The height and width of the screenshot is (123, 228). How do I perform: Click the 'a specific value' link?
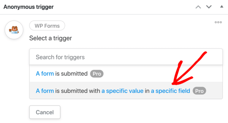tap(123, 91)
